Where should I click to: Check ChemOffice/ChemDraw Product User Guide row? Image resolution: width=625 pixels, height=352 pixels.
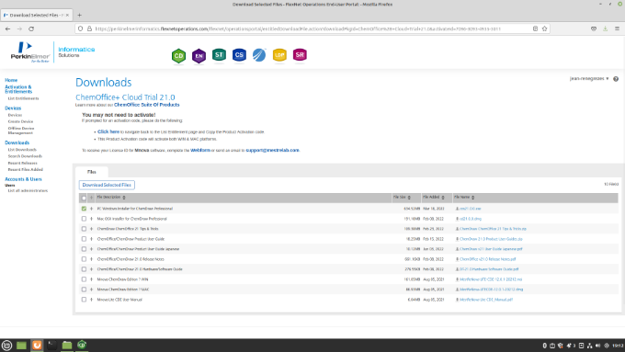(x=84, y=239)
